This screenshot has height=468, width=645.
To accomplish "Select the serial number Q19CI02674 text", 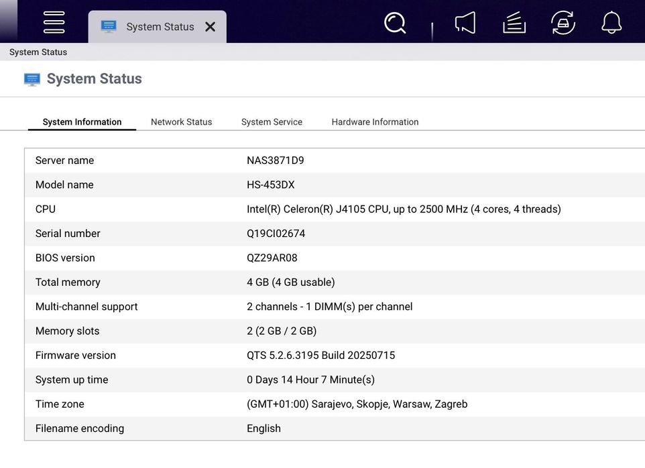I will tap(276, 234).
